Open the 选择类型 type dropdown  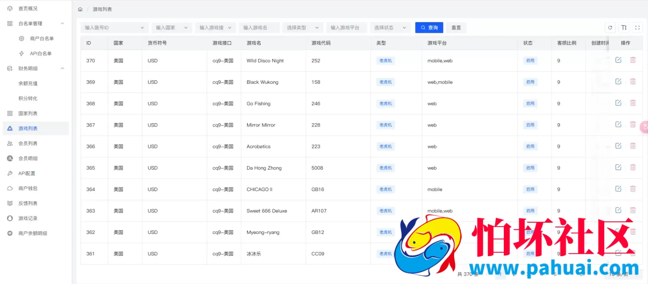pos(303,27)
